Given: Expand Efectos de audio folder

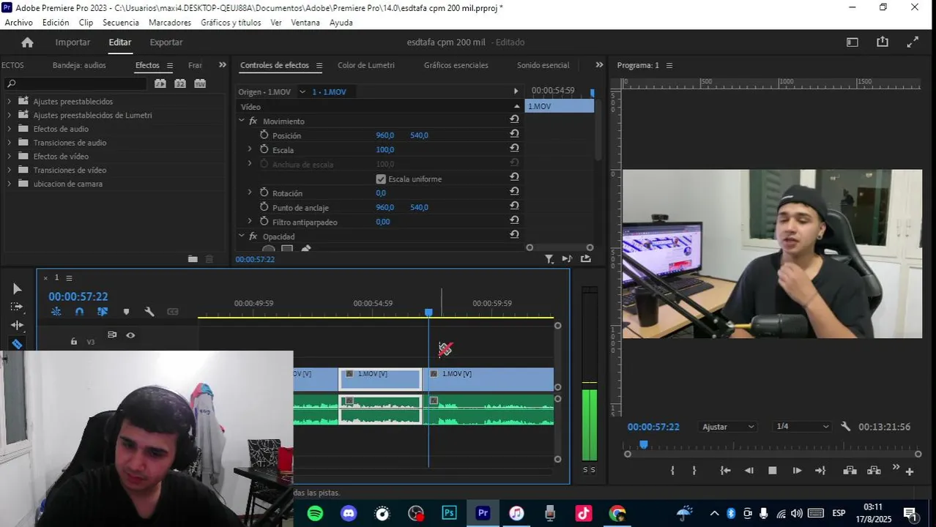Looking at the screenshot, I should (9, 129).
